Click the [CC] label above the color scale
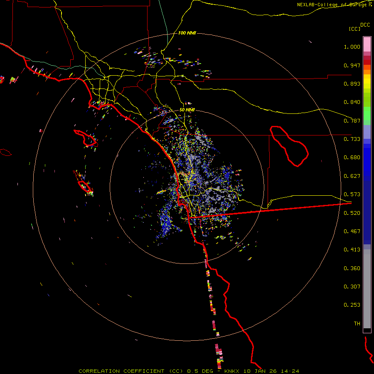 (354, 29)
